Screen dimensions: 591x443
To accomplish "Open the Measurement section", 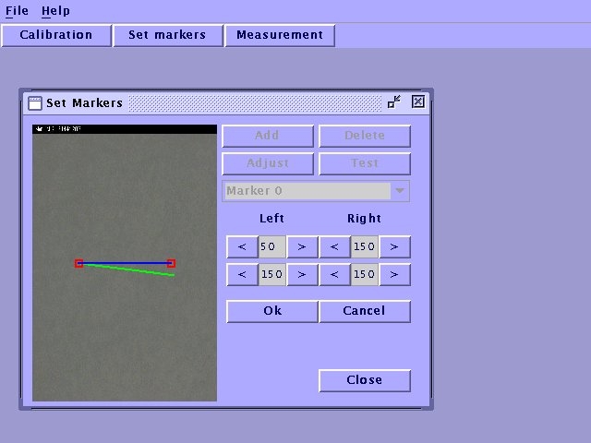I will click(280, 35).
